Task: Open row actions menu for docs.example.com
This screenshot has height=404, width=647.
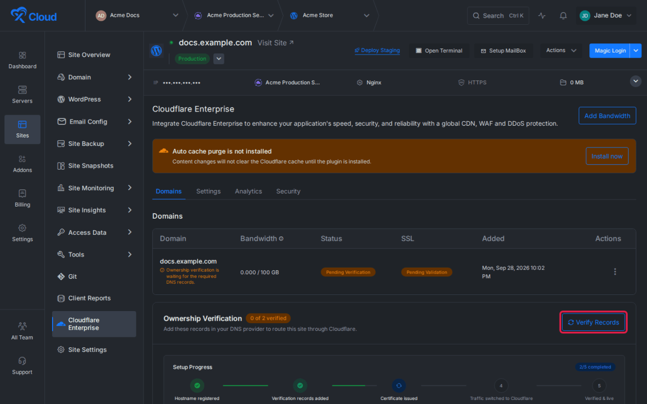Action: 615,272
